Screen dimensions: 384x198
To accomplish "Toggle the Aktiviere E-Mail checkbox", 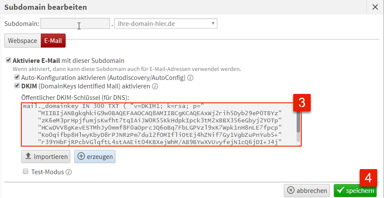I will pos(9,60).
